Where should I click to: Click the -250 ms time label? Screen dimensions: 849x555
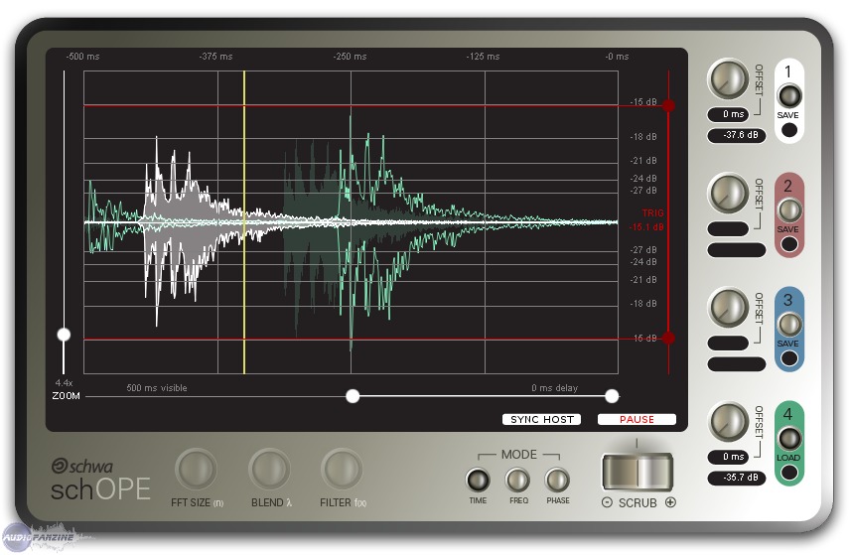point(350,57)
